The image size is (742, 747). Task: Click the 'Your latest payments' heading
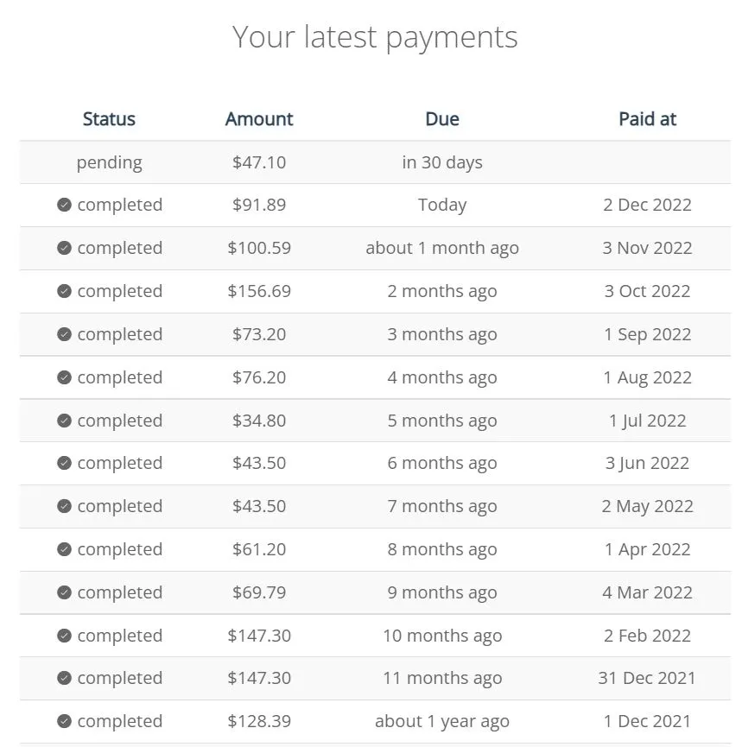click(x=375, y=38)
